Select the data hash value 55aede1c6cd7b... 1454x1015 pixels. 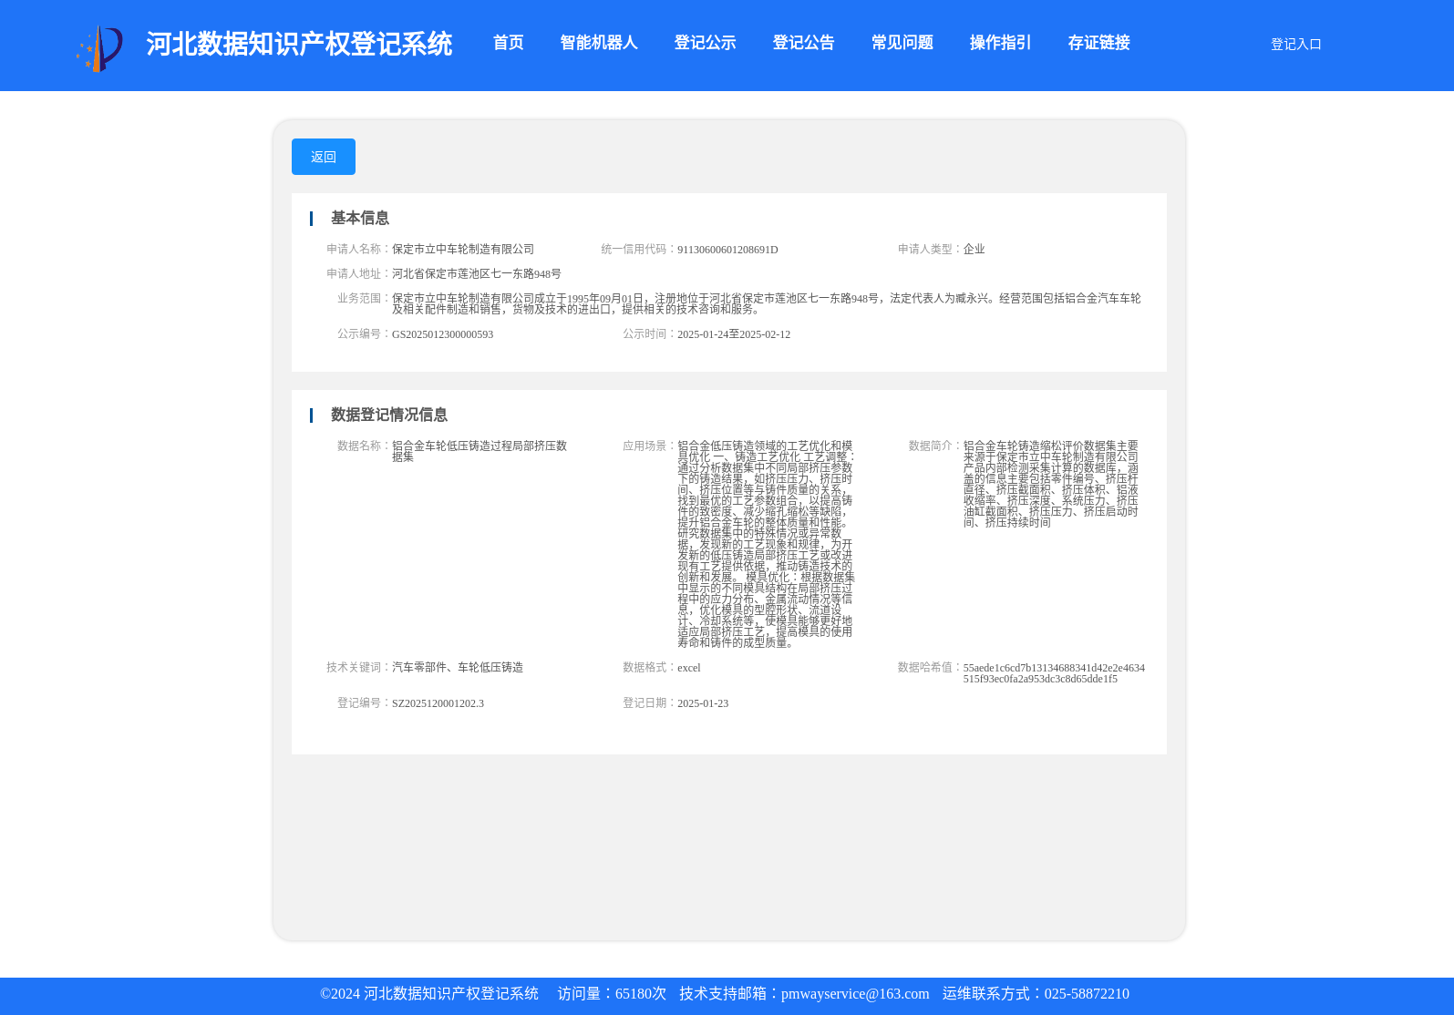pyautogui.click(x=1054, y=673)
